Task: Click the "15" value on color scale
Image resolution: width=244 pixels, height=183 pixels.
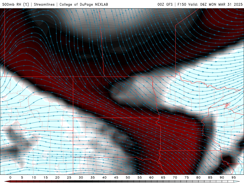Action: tap(45, 178)
